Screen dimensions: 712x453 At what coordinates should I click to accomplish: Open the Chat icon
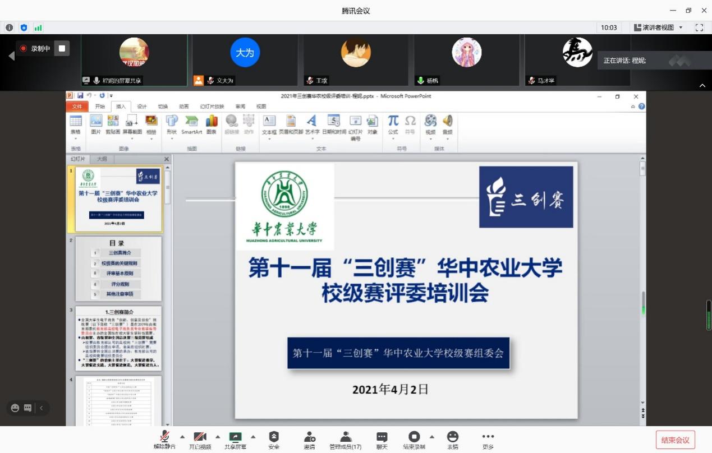[x=382, y=437]
